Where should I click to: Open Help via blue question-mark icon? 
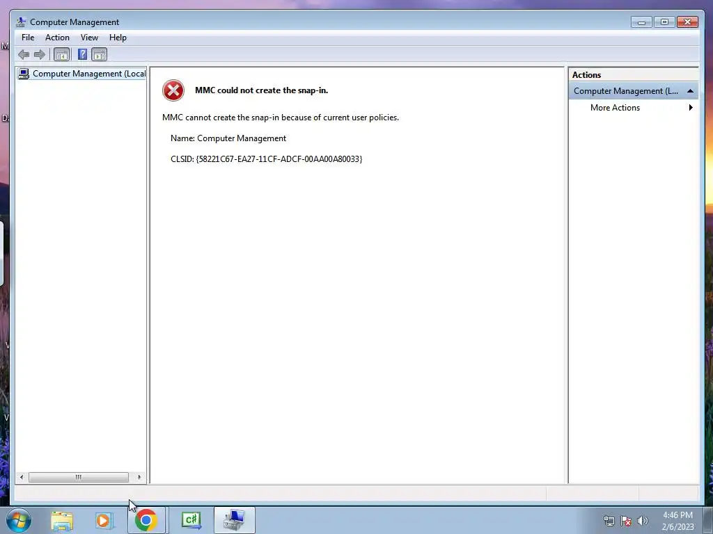click(x=82, y=54)
